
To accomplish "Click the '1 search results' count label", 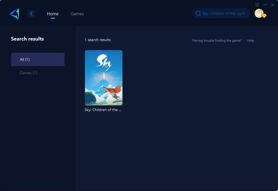I will coord(98,40).
